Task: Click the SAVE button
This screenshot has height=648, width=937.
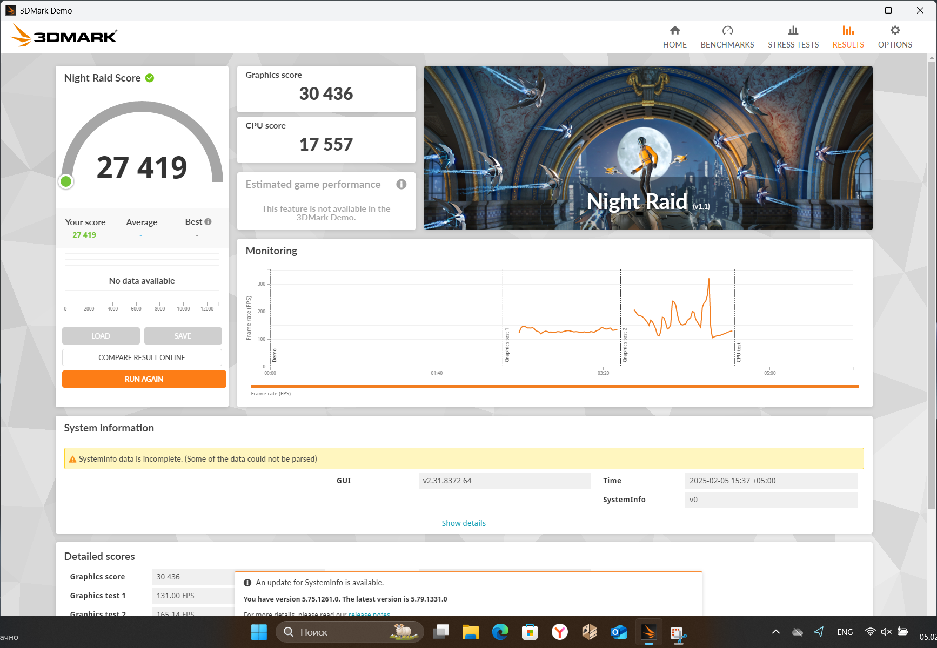Action: tap(183, 336)
